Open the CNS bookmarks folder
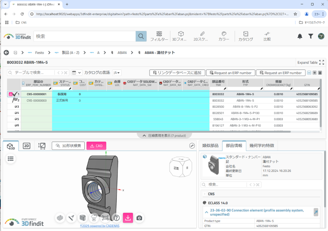This screenshot has height=231, width=328. point(21,22)
